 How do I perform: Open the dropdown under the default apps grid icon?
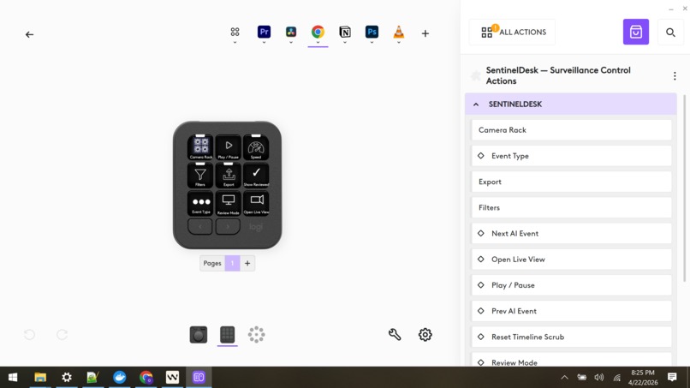(235, 43)
